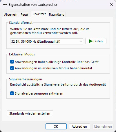The image size is (116, 132).
Task: Click the 'Signalverbesserungen aktivieren' label text
Action: point(39,93)
